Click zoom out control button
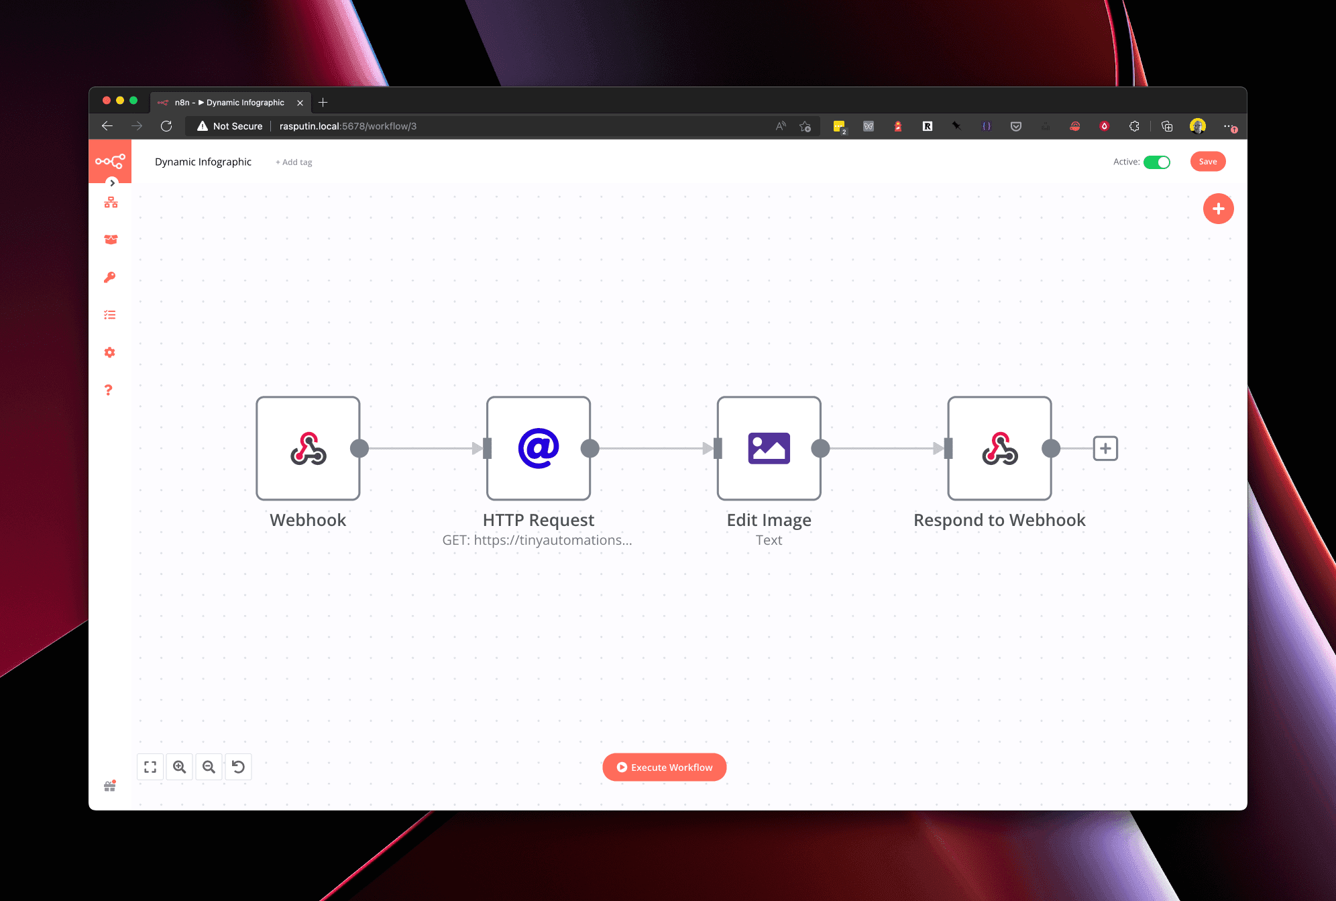Viewport: 1336px width, 901px height. coord(209,767)
